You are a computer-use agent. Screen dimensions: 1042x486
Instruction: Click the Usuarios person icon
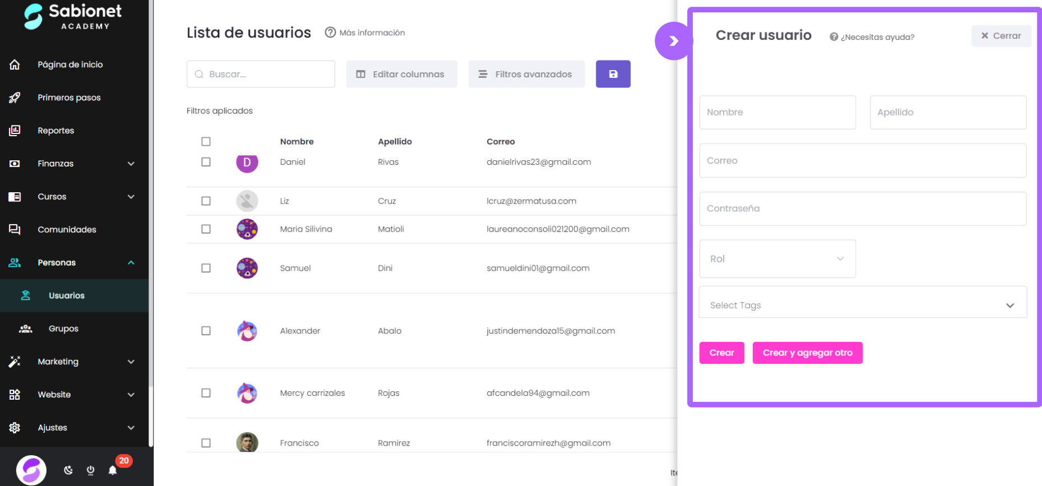tap(25, 295)
